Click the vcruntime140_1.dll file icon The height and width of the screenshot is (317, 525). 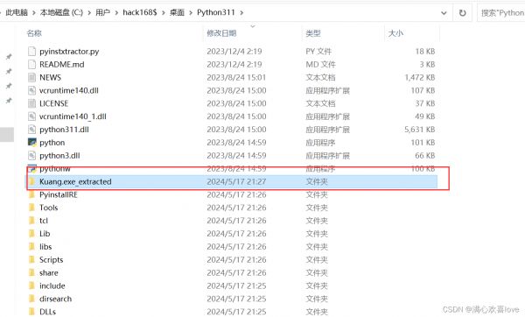[31, 116]
